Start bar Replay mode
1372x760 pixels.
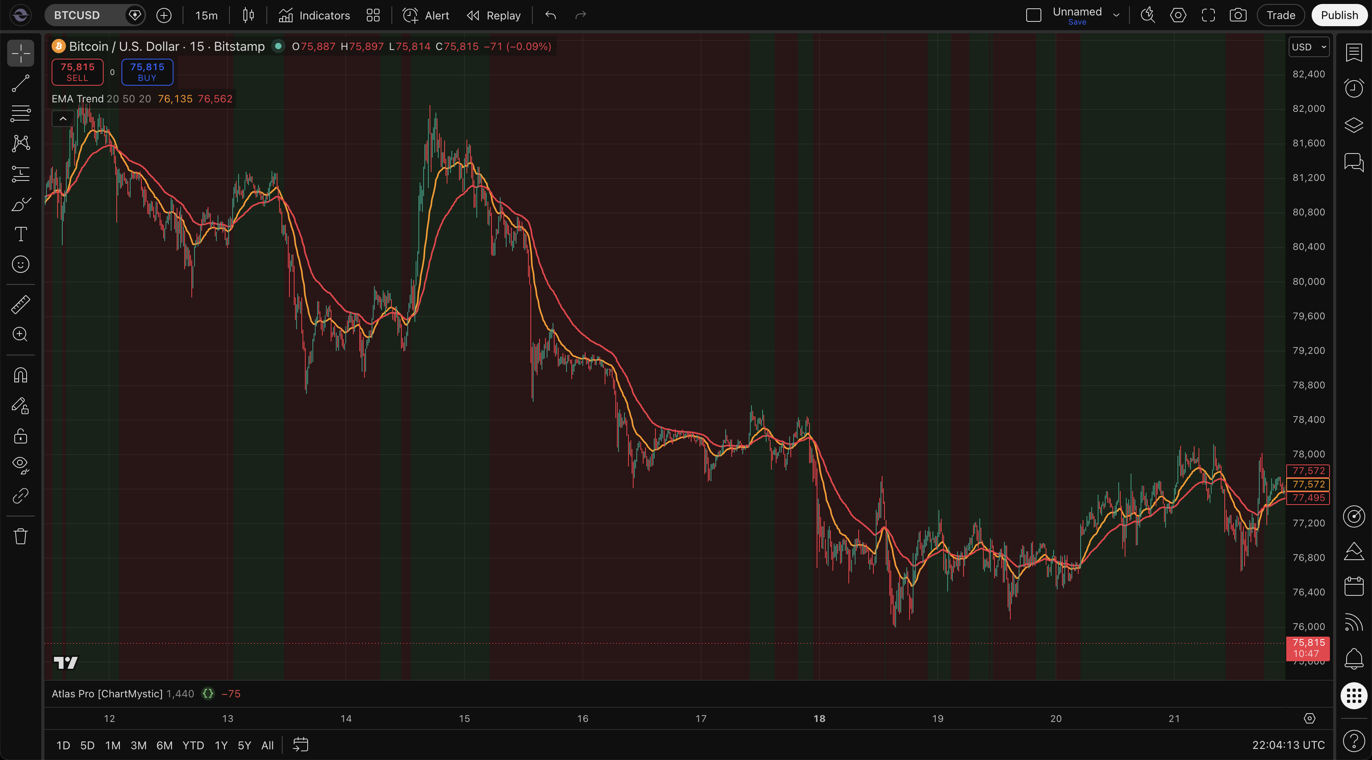point(494,15)
